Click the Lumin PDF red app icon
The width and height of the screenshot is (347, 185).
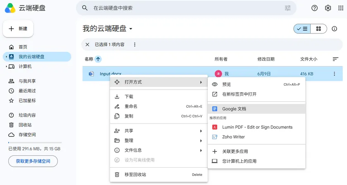point(215,127)
